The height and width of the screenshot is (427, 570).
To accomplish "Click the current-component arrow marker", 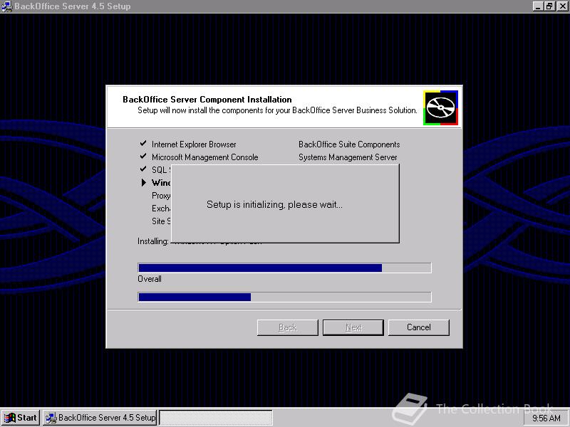I will click(x=144, y=182).
